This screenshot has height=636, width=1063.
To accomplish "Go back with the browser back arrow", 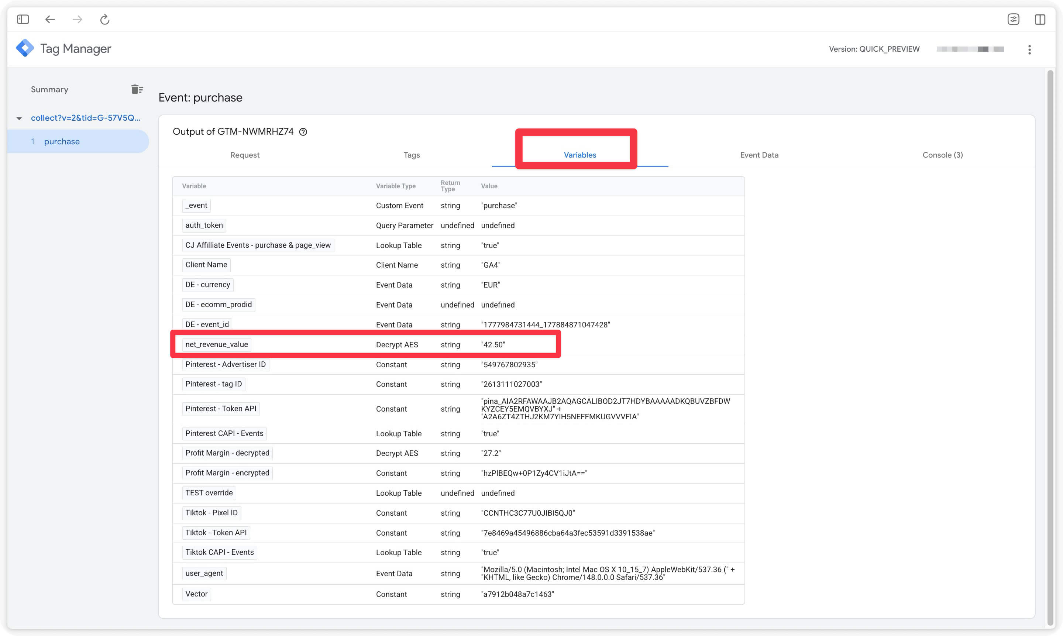I will pyautogui.click(x=50, y=19).
